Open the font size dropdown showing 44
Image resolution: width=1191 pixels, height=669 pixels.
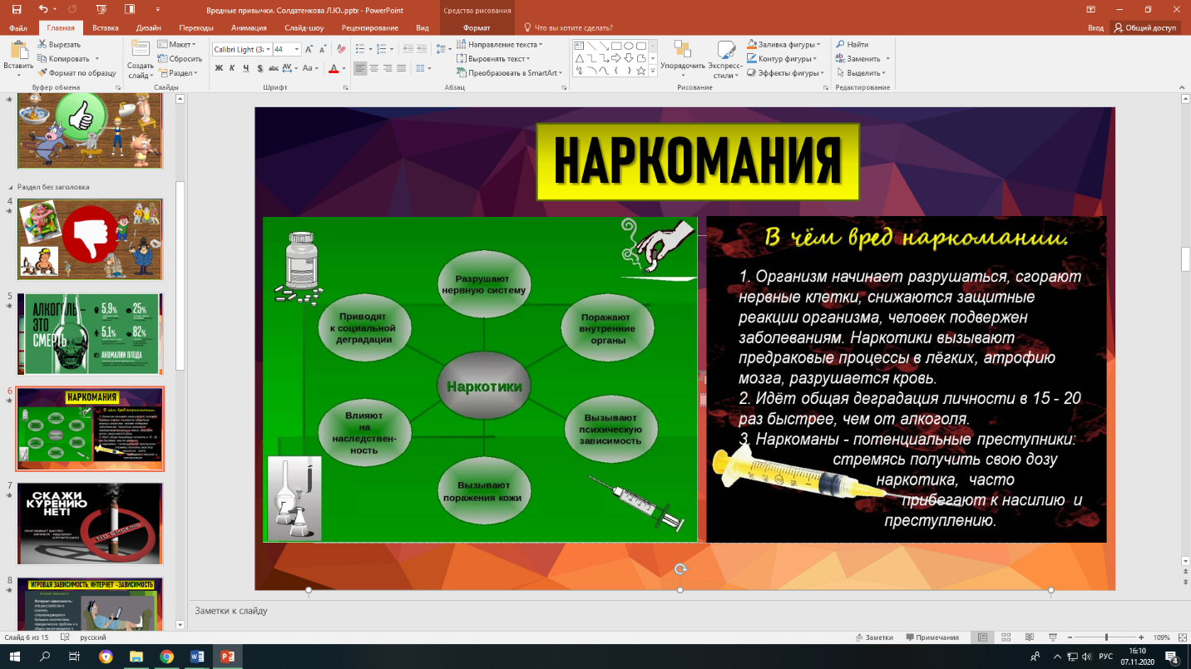297,49
